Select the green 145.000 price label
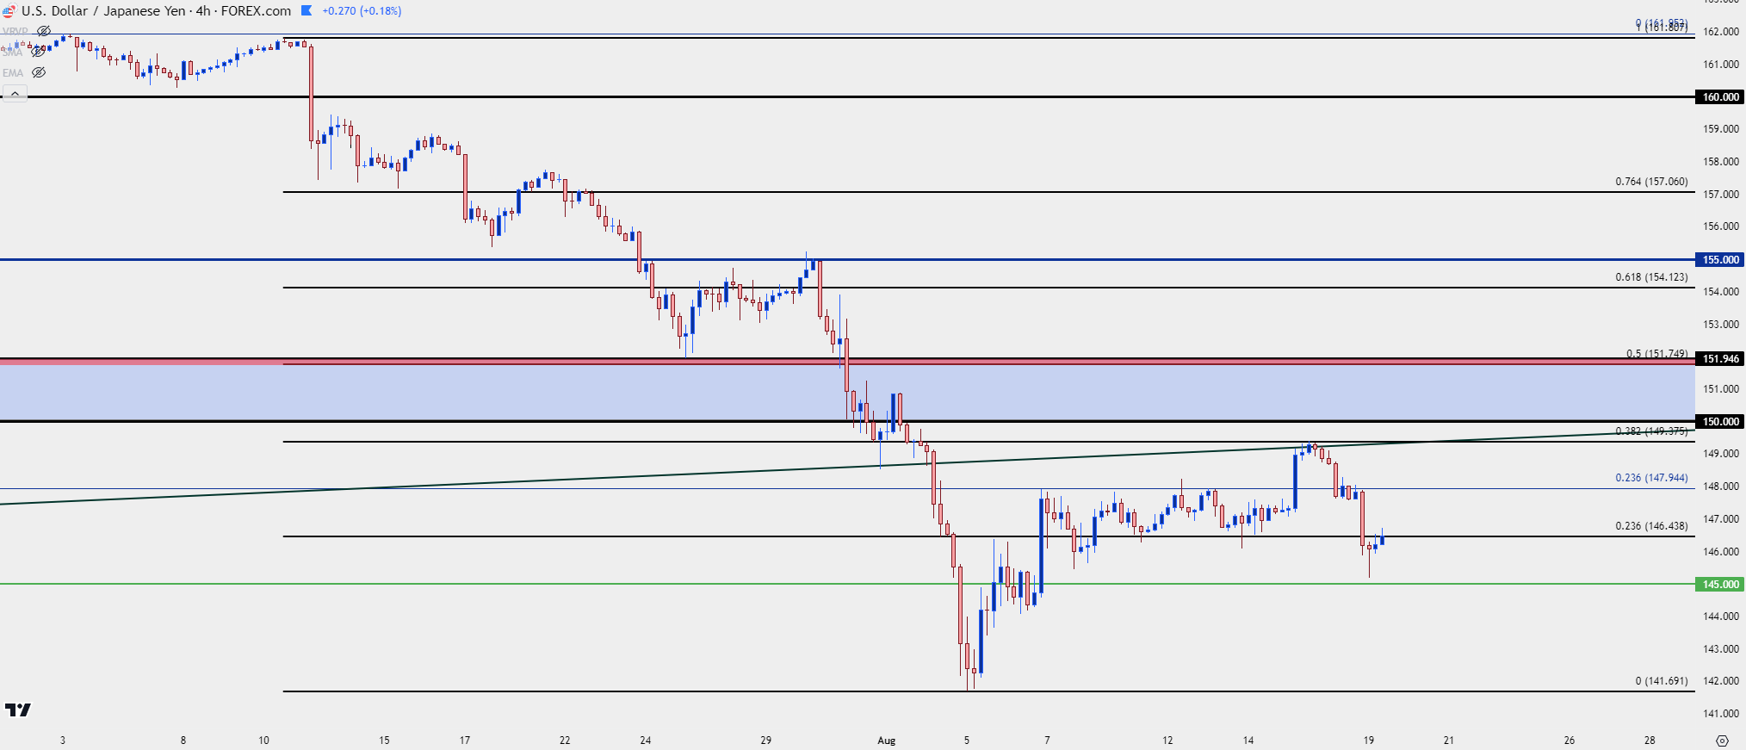Viewport: 1746px width, 750px height. 1720,584
